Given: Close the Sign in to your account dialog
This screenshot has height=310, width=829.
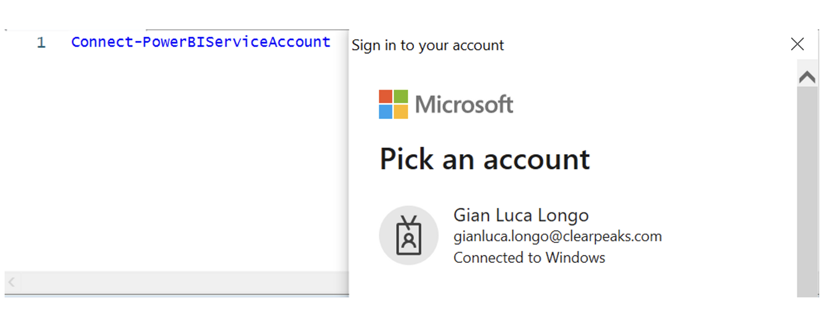Looking at the screenshot, I should pos(797,44).
